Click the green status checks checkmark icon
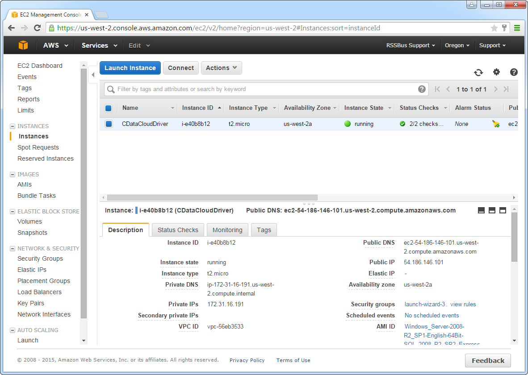This screenshot has height=375, width=528. (x=402, y=124)
